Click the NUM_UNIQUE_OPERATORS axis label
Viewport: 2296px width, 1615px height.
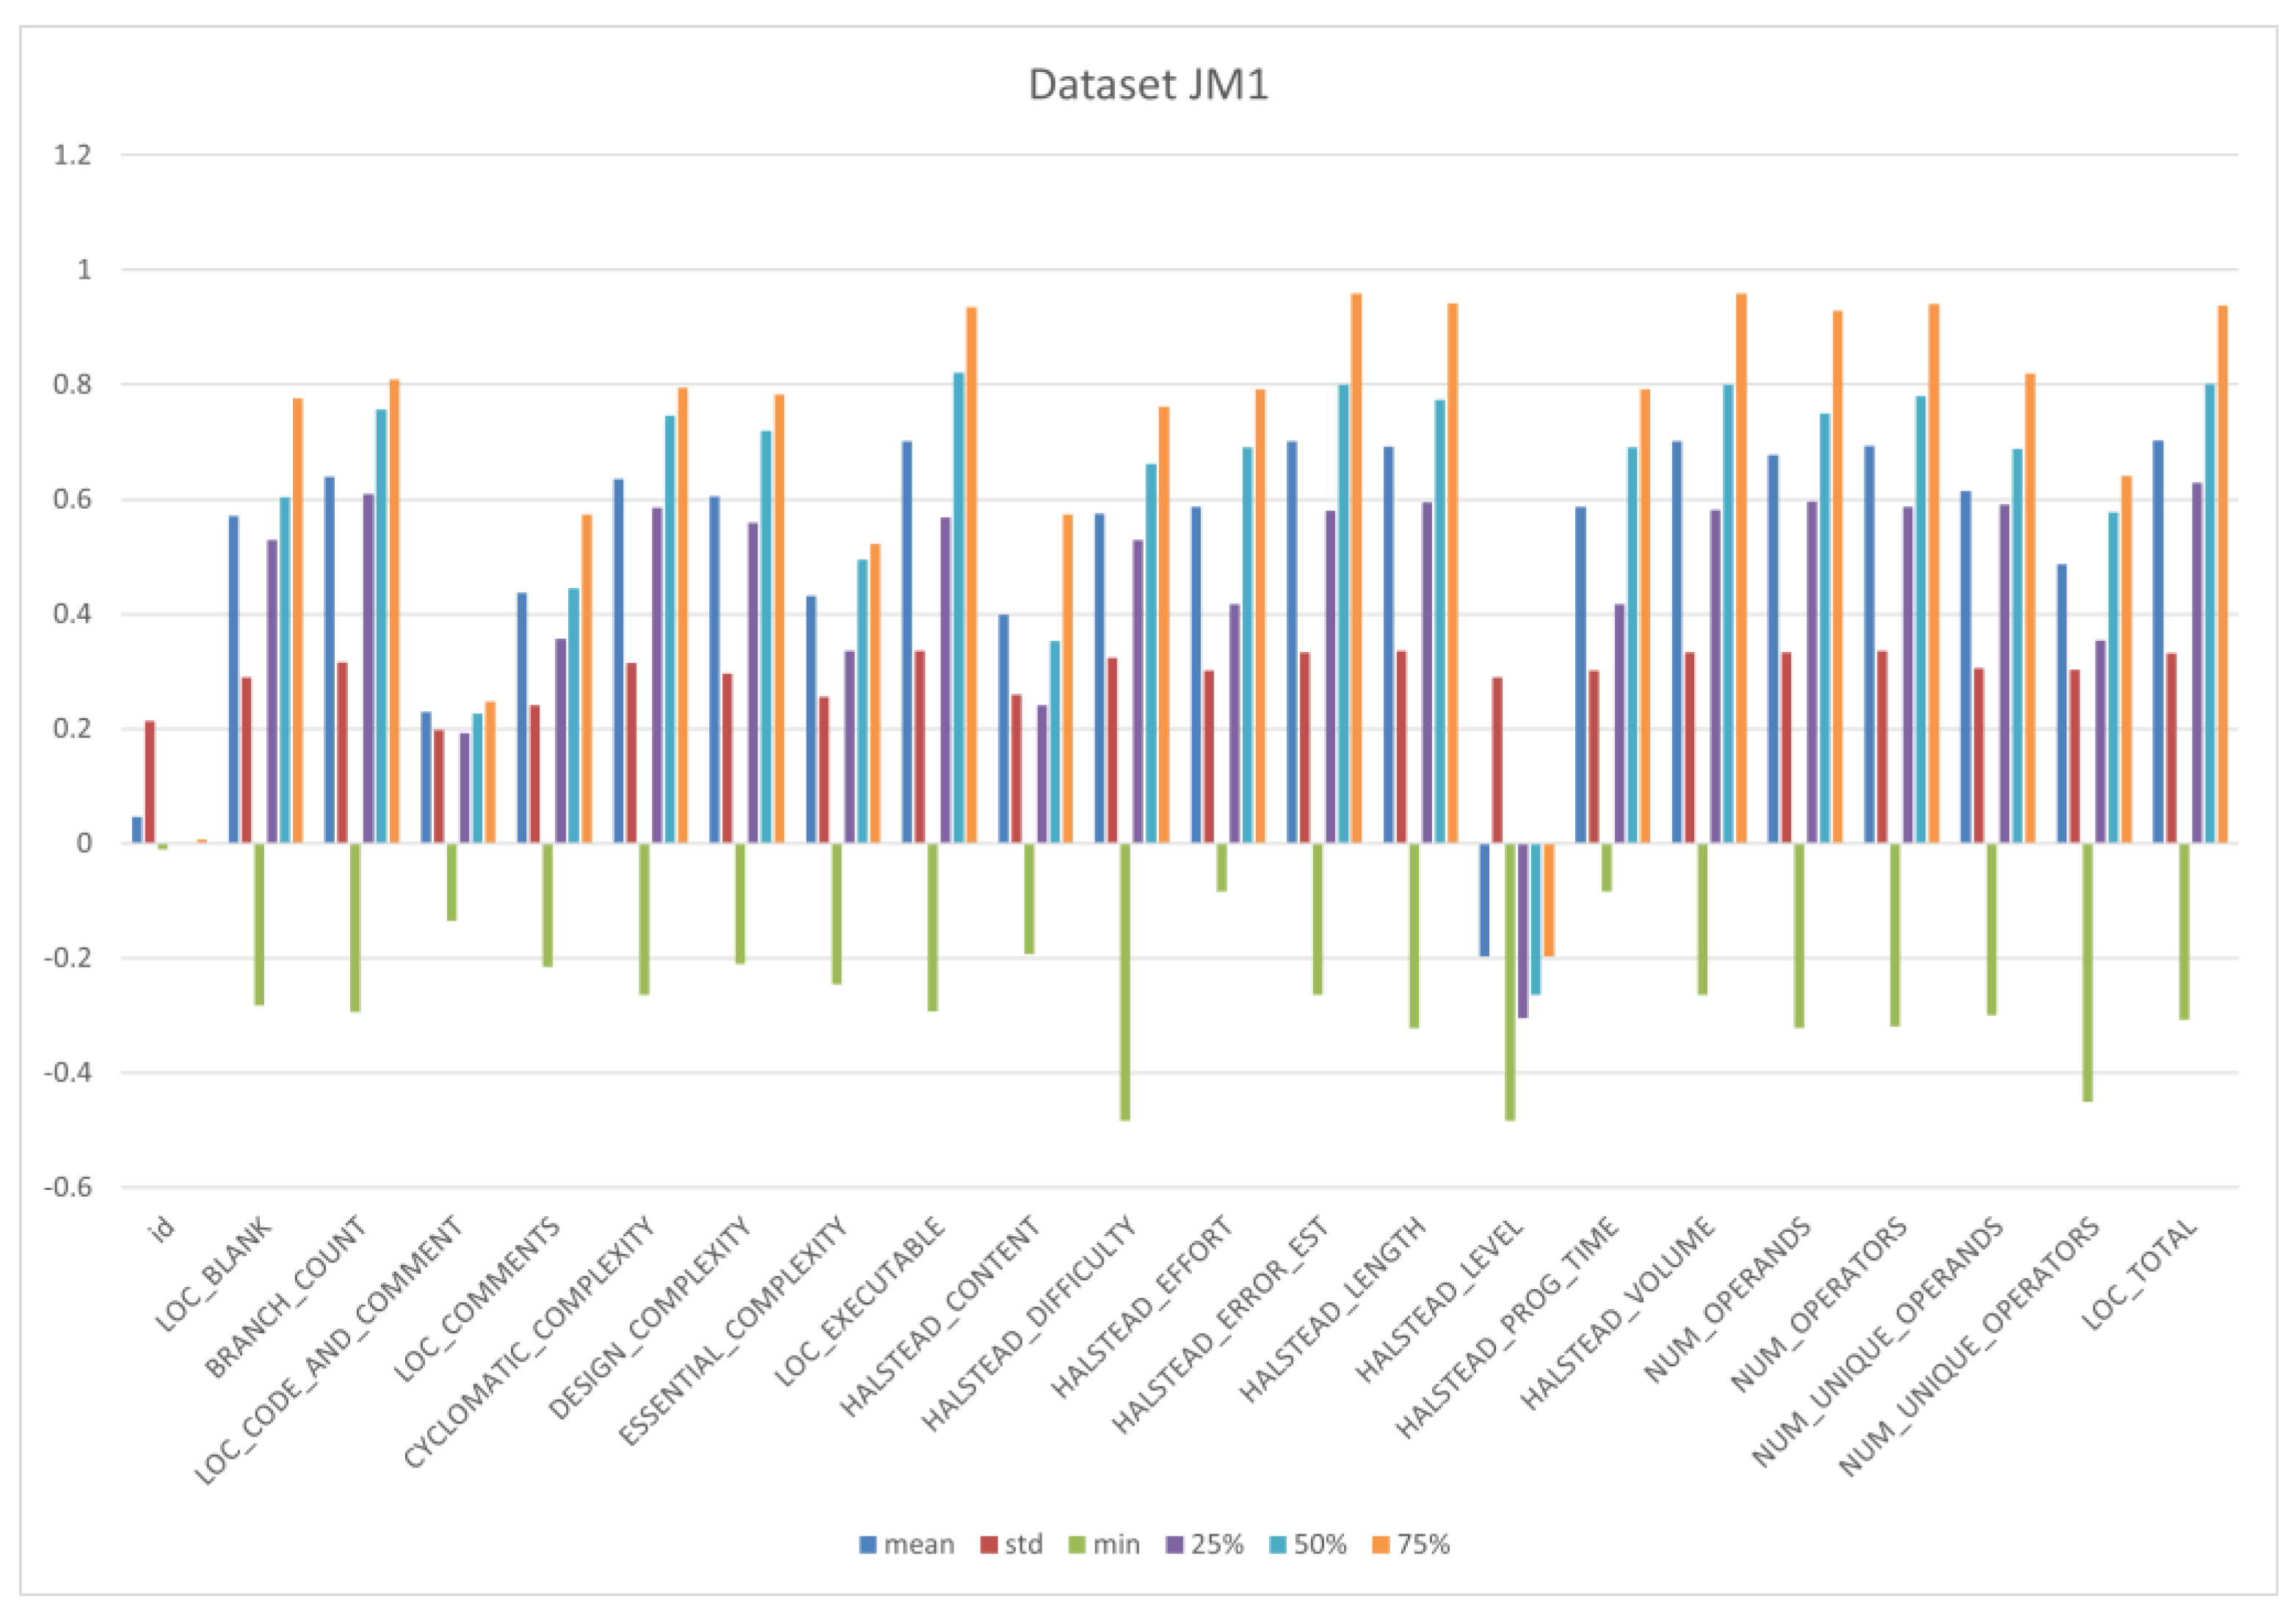[x=1970, y=1346]
